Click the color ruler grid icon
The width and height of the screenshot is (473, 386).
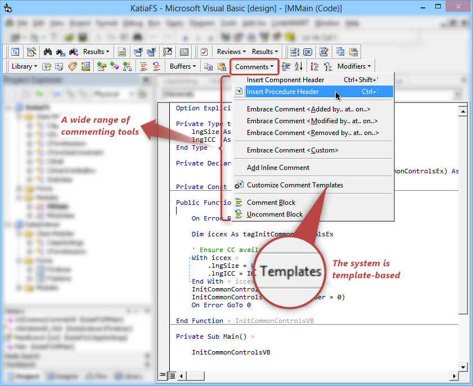85,66
